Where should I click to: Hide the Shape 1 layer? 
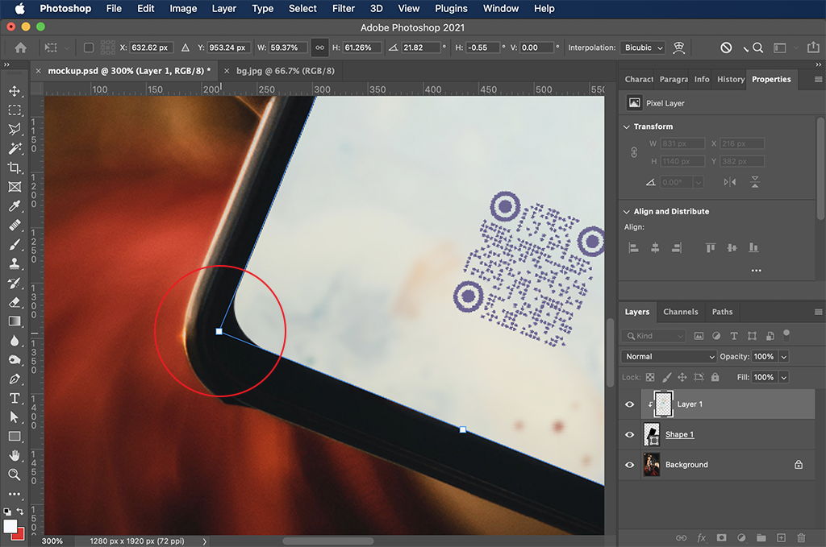[629, 434]
